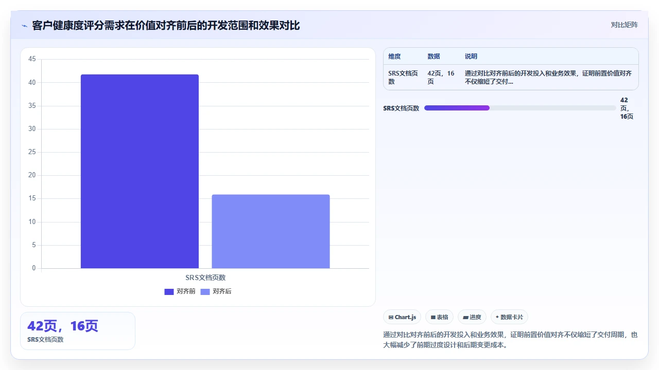Click the truncated description cell in table
This screenshot has width=659, height=370.
pos(548,78)
